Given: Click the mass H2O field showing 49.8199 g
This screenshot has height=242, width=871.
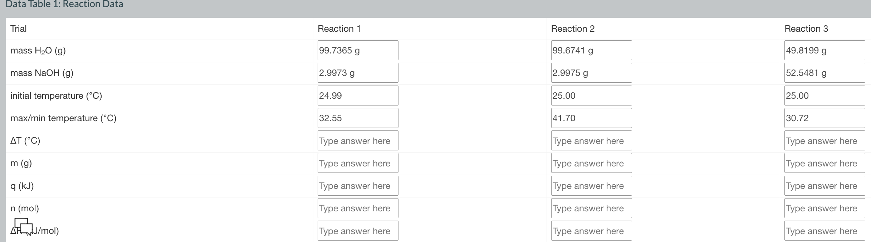Looking at the screenshot, I should click(824, 50).
